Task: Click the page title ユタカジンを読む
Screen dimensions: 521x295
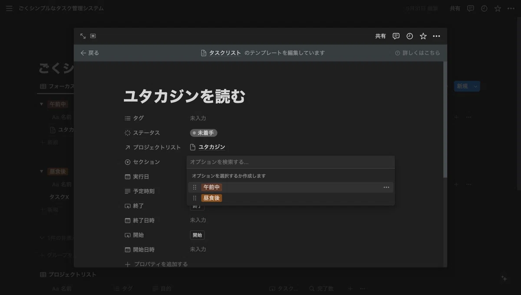Action: pos(185,96)
